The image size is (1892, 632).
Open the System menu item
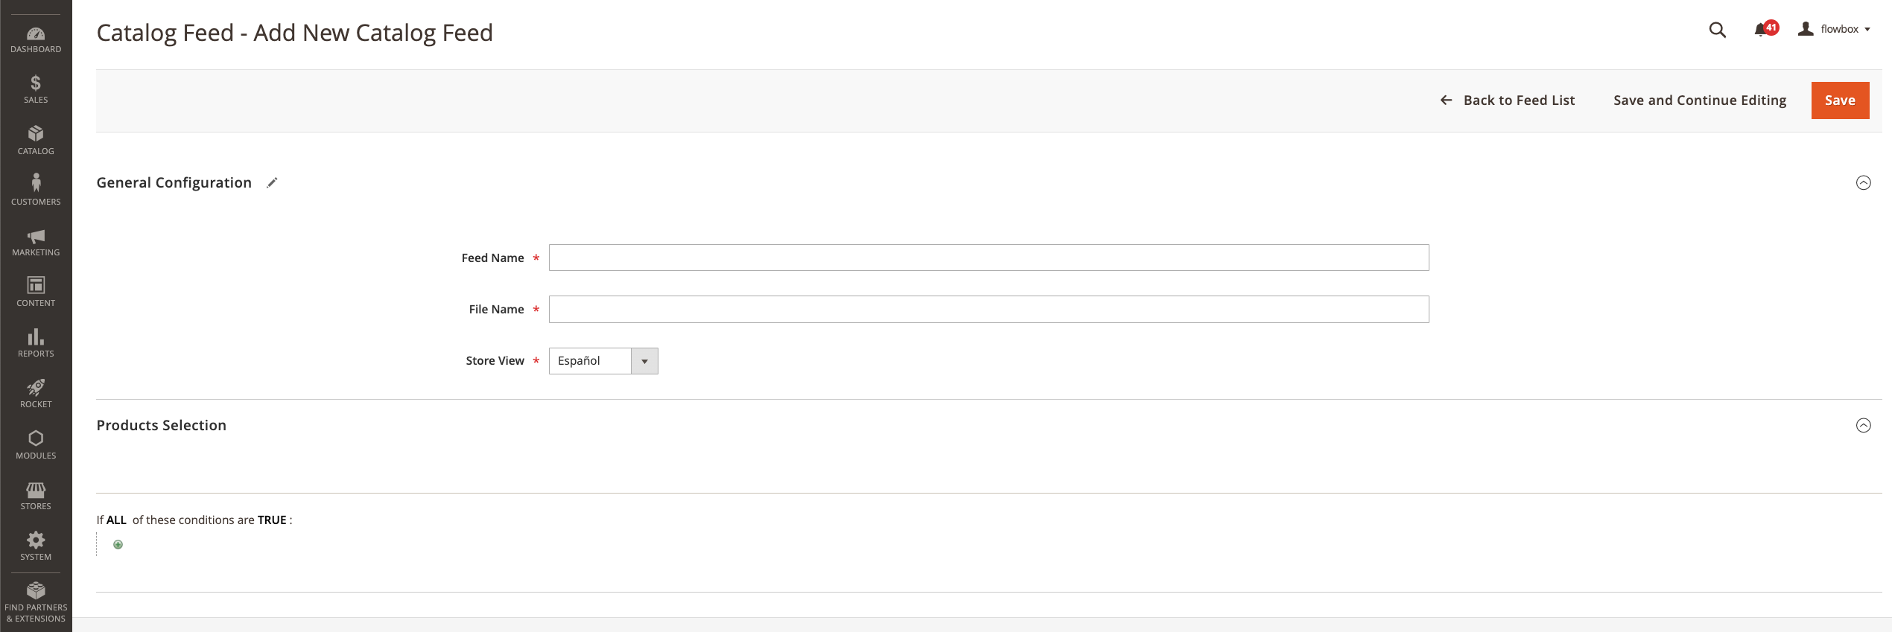(36, 546)
